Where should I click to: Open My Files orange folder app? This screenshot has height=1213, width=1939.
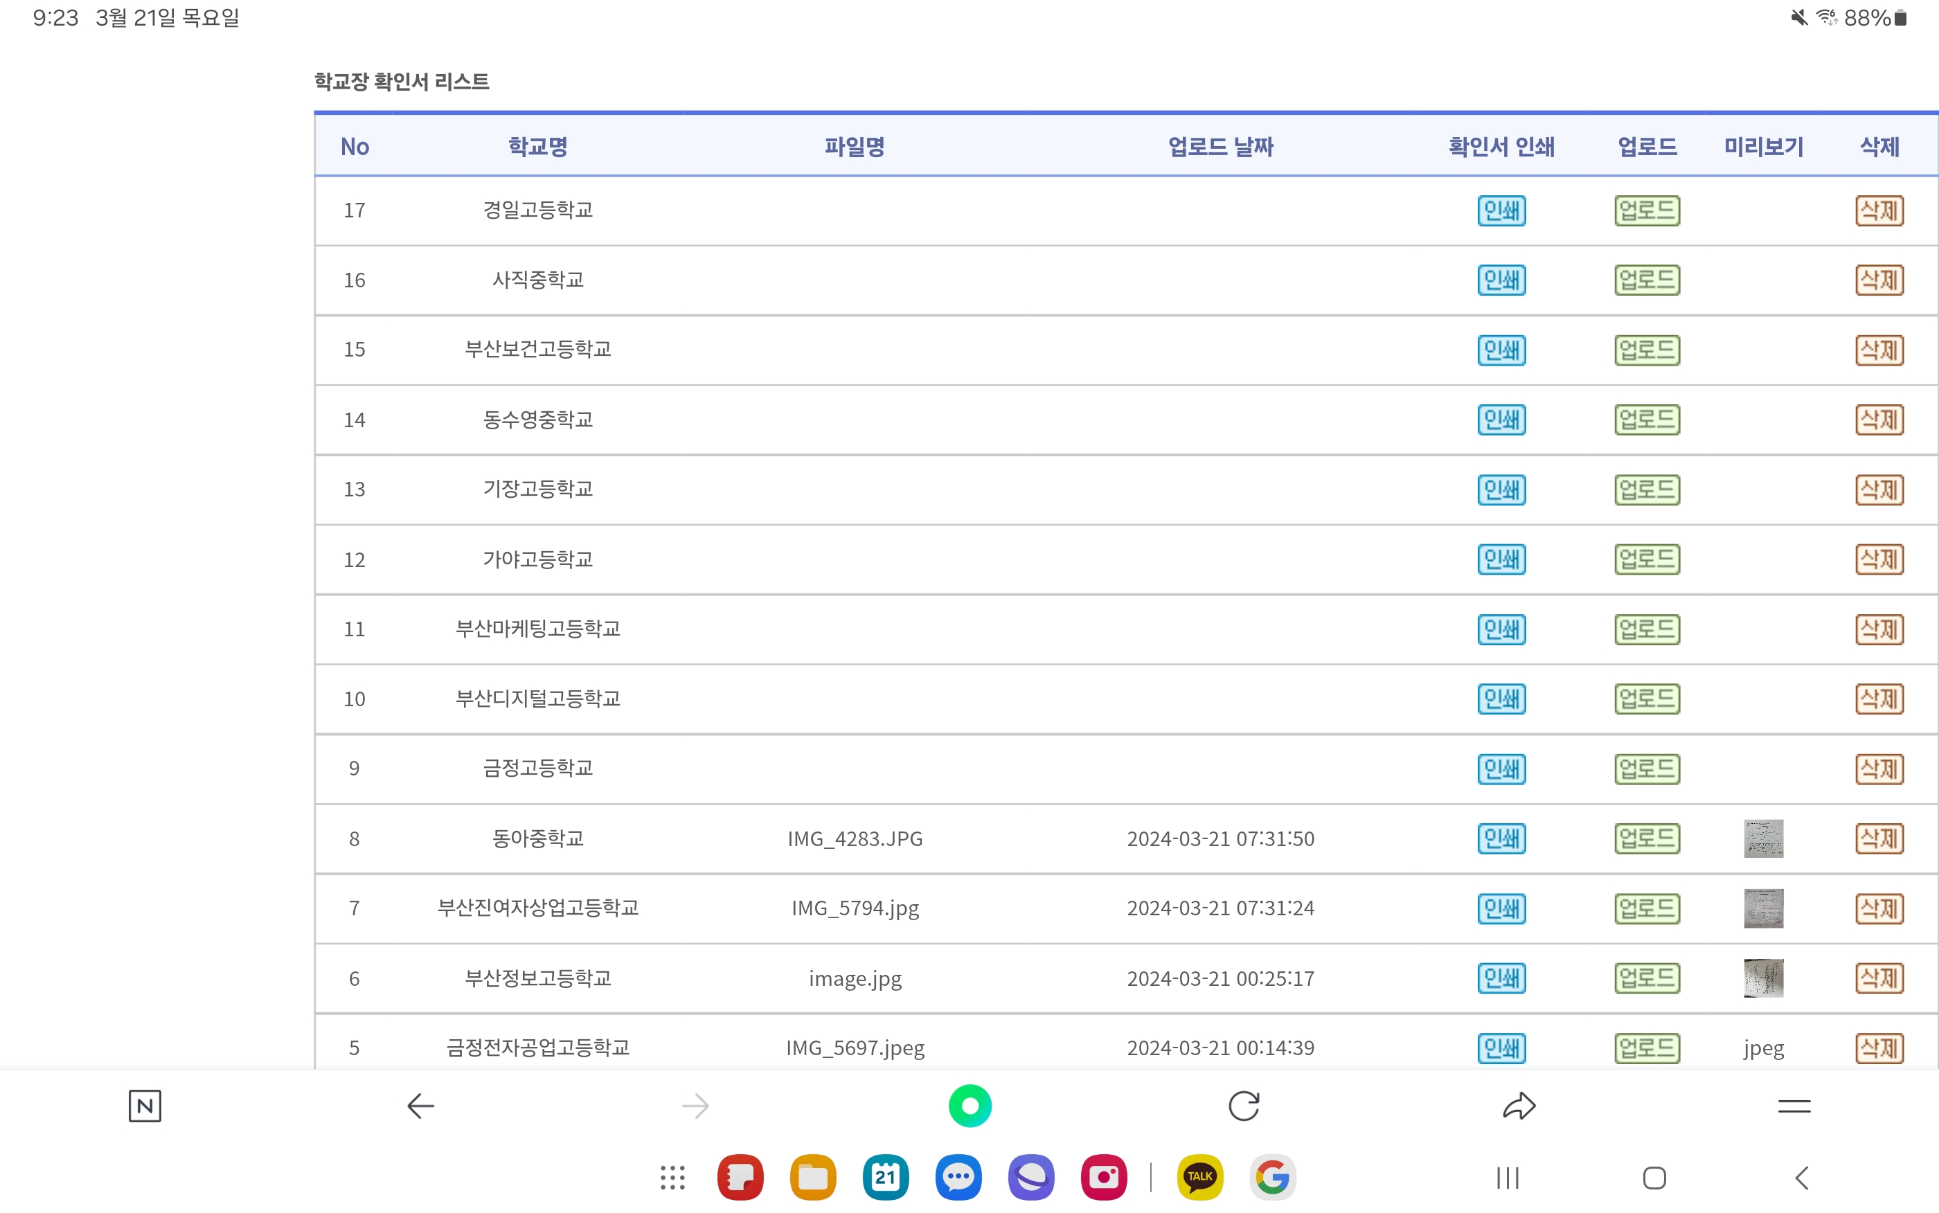pyautogui.click(x=814, y=1178)
